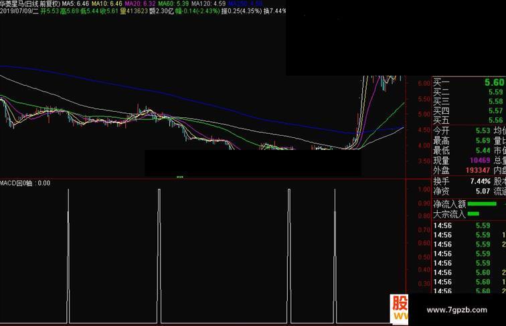506x326 pixels.
Task: Click the low price 低5.44 value
Action: [x=89, y=11]
